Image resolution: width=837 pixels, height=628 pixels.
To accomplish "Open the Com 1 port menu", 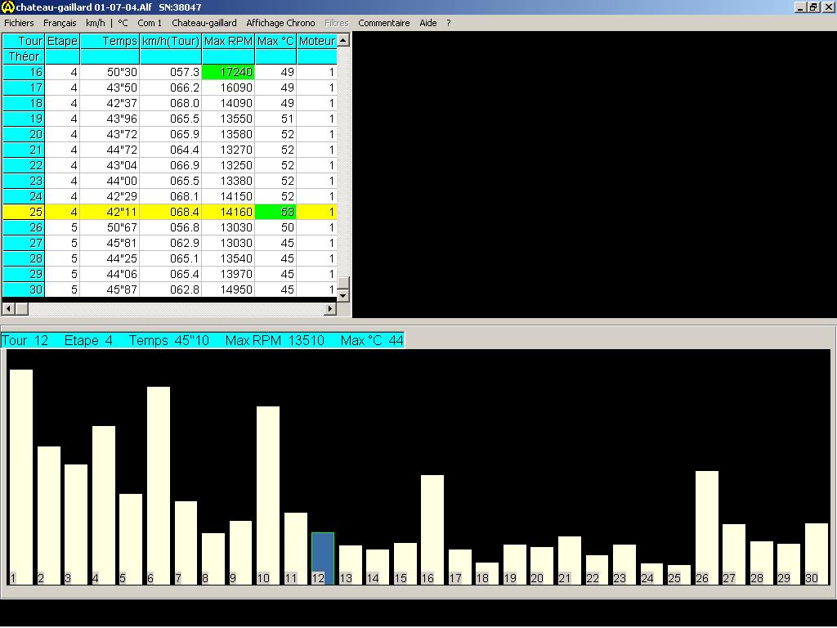I will pyautogui.click(x=150, y=23).
